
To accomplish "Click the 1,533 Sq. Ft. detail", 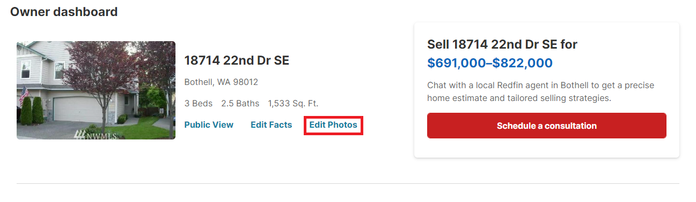I will point(293,103).
